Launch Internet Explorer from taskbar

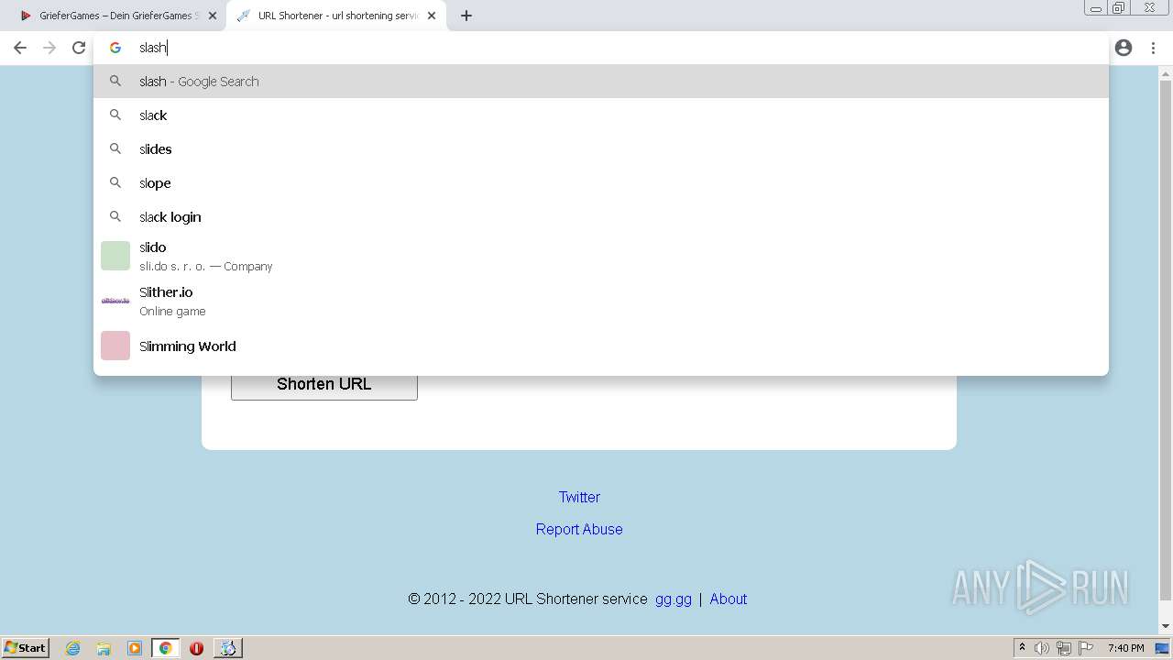(x=73, y=648)
